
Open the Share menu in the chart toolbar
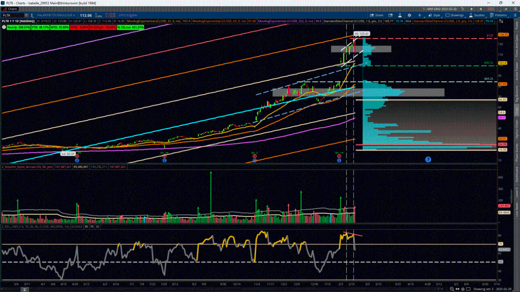click(376, 15)
